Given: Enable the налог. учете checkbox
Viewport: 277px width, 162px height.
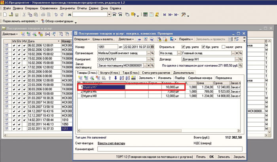Looking at the screenshot, I should click(224, 47).
